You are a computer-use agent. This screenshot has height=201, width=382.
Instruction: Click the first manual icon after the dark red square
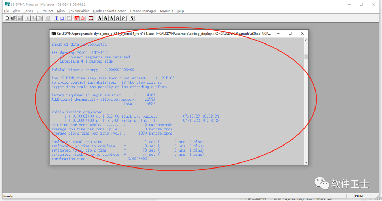pyautogui.click(x=99, y=18)
